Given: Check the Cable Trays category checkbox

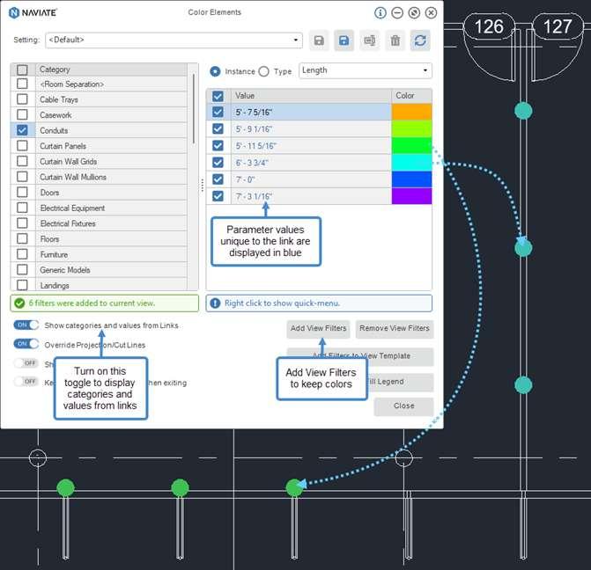Looking at the screenshot, I should coord(22,99).
